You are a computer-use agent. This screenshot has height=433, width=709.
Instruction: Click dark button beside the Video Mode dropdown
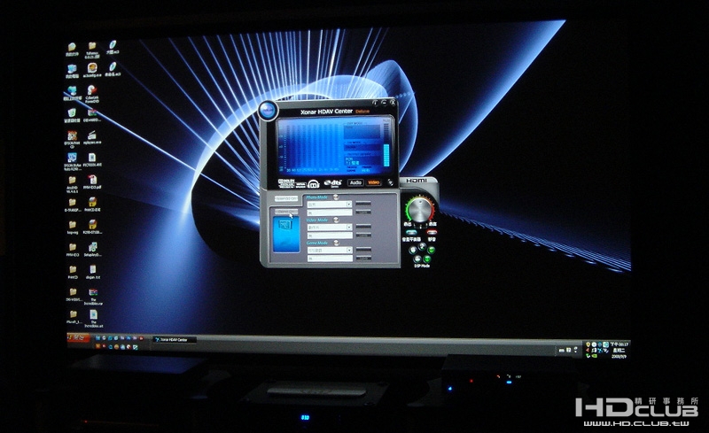[x=363, y=227]
